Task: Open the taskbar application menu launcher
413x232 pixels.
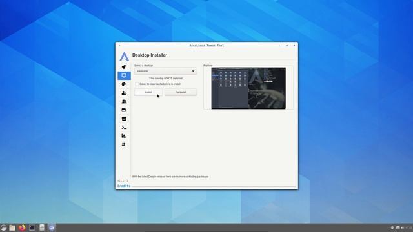Action: pos(3,227)
